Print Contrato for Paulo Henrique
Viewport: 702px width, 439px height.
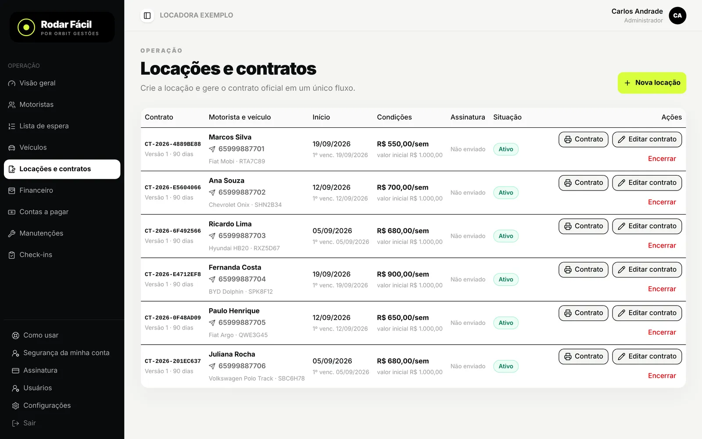(584, 313)
